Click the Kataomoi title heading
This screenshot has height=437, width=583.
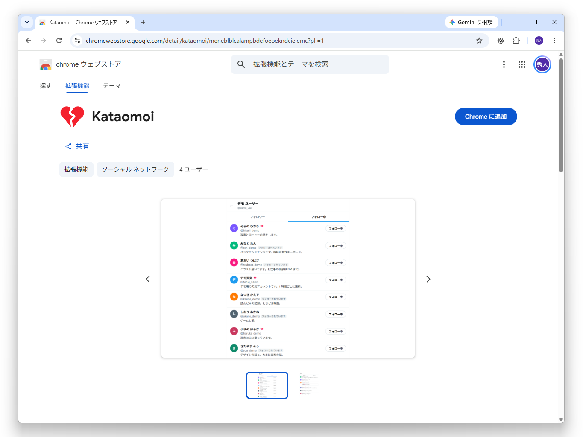pos(123,117)
